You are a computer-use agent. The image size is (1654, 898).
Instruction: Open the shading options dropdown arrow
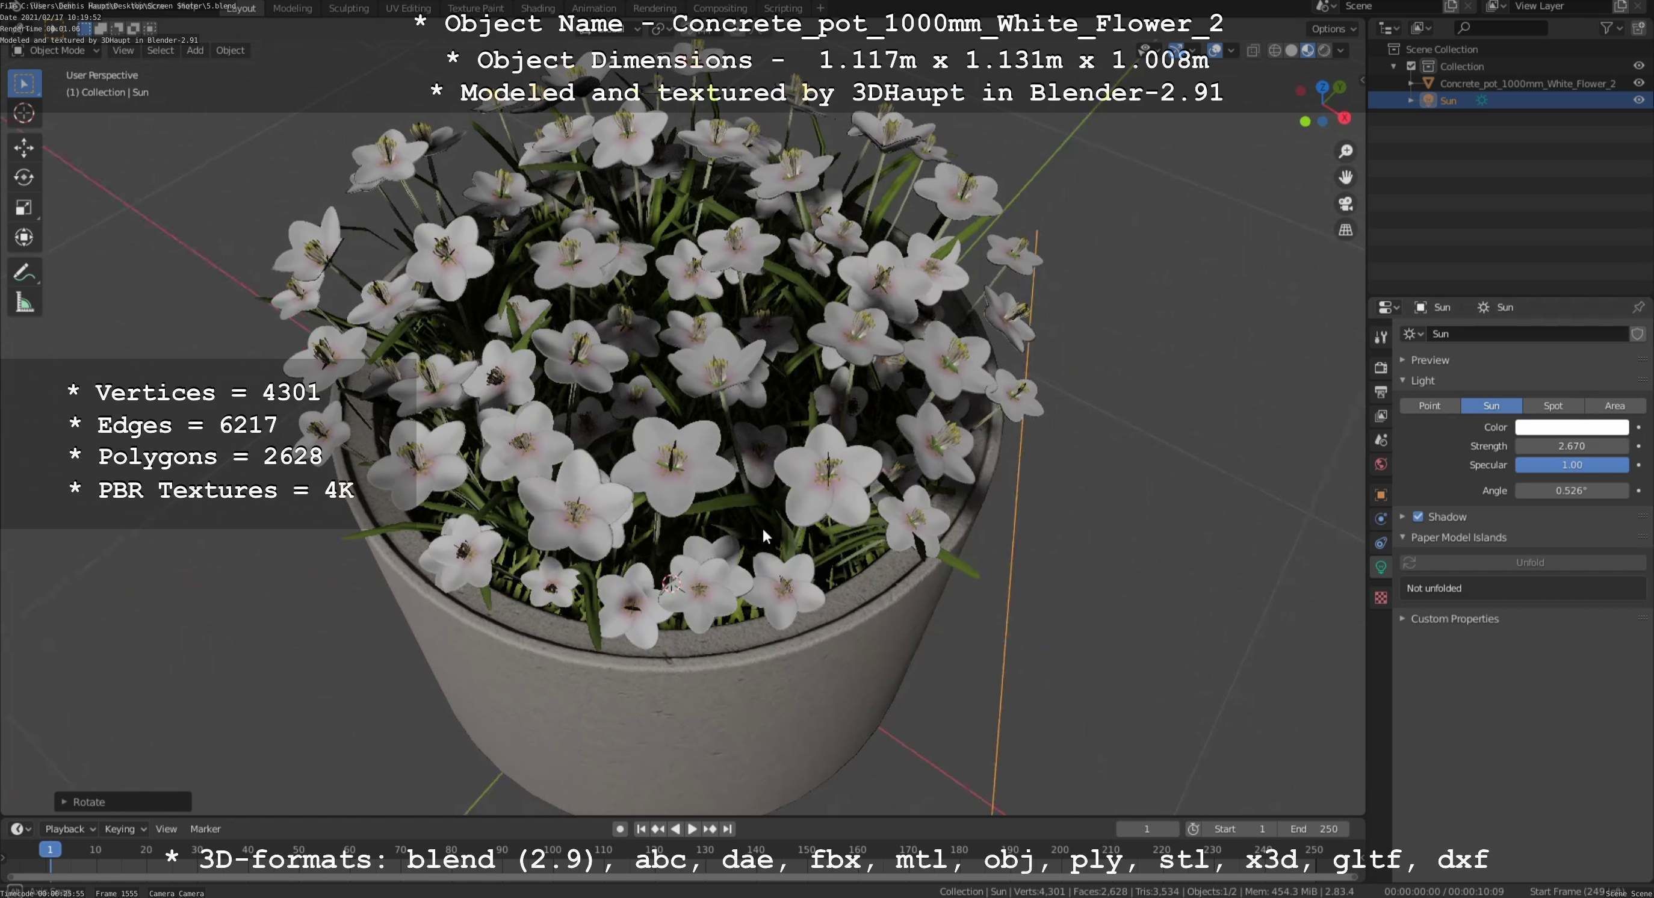click(1340, 50)
